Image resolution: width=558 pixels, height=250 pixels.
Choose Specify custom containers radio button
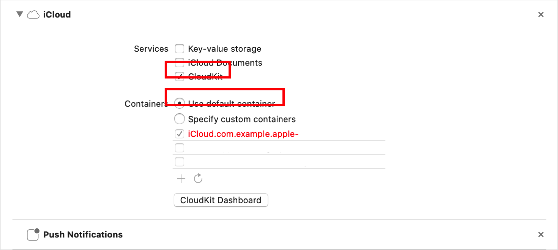(x=180, y=119)
